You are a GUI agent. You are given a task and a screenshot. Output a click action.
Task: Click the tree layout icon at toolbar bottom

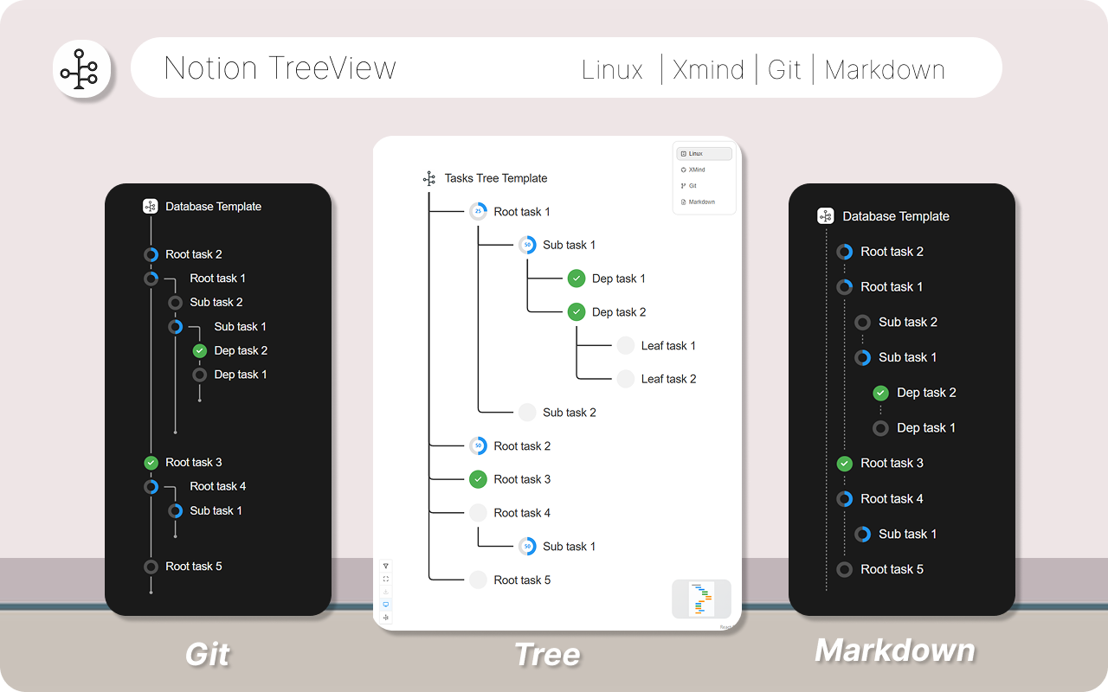385,617
